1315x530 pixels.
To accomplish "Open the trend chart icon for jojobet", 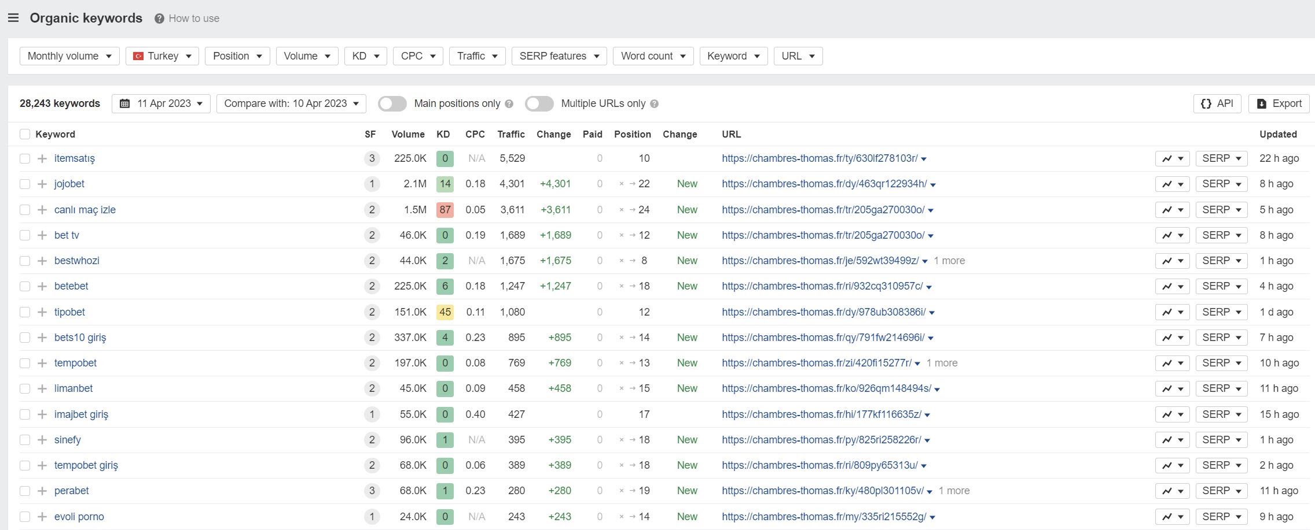I will tap(1172, 184).
